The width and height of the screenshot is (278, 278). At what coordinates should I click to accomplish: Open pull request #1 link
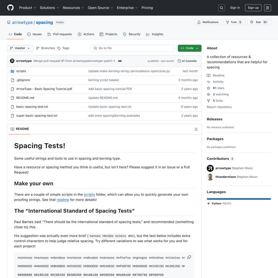point(63,61)
